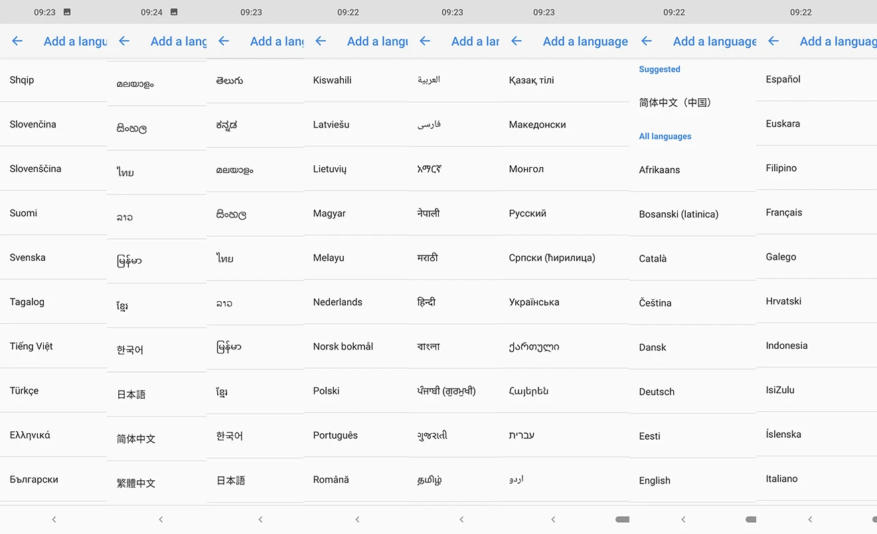
Task: Add Deutsch as a language
Action: click(692, 392)
